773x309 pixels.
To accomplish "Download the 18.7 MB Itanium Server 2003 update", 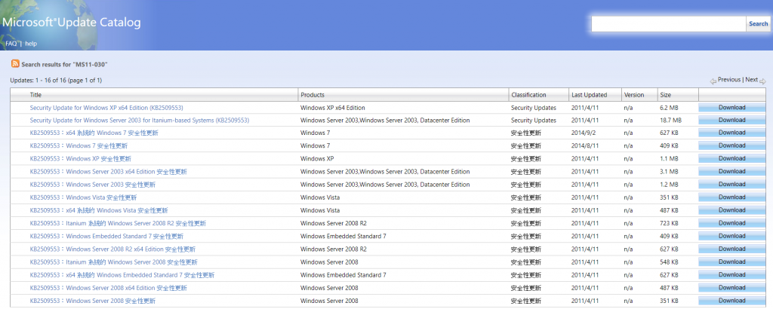I will 731,120.
